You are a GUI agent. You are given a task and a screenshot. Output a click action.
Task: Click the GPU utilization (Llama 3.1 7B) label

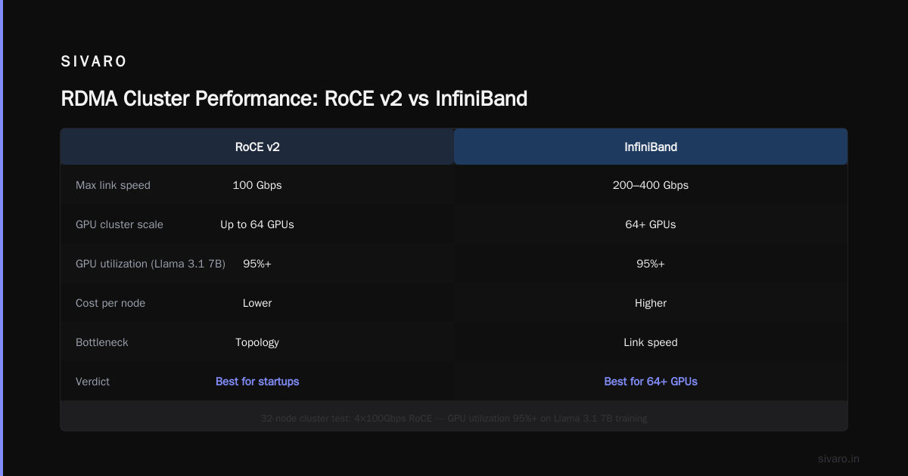(151, 264)
